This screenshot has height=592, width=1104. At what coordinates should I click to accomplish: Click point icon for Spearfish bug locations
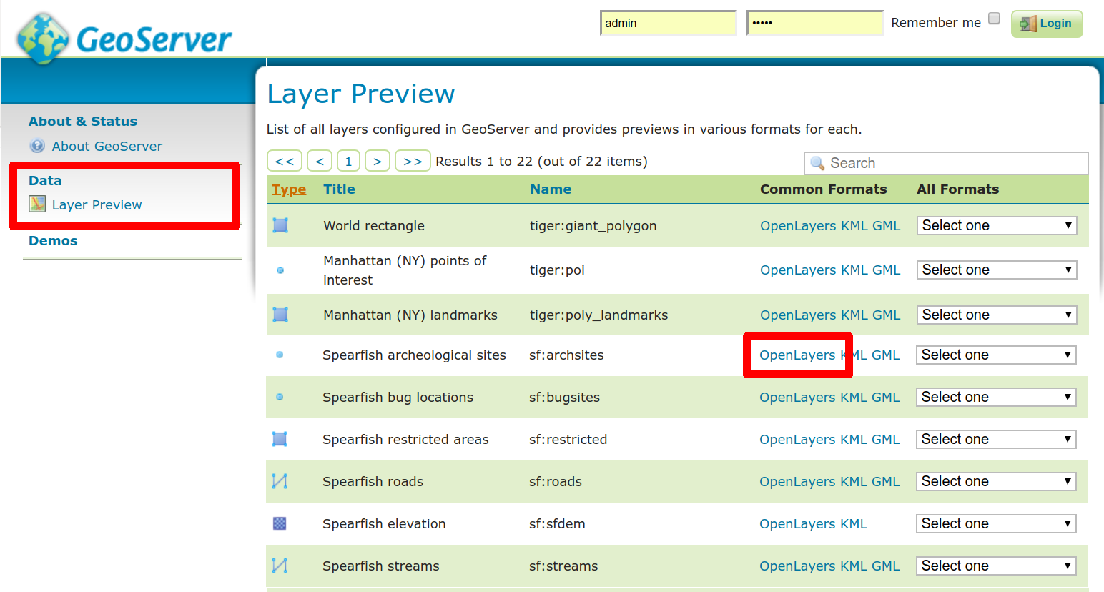tap(280, 397)
